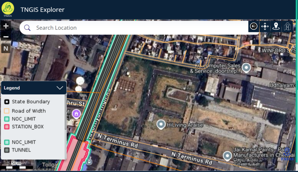
Task: Click the Jai Kamal Paints location pin
Action: click(227, 156)
